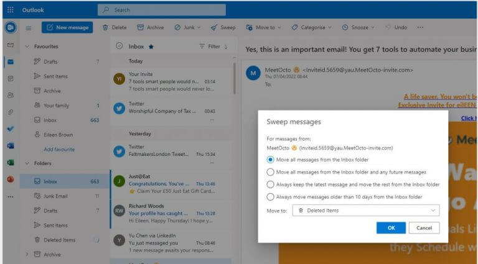Open the Files paperclip icon in left rail
The image size is (478, 264).
coord(11,112)
